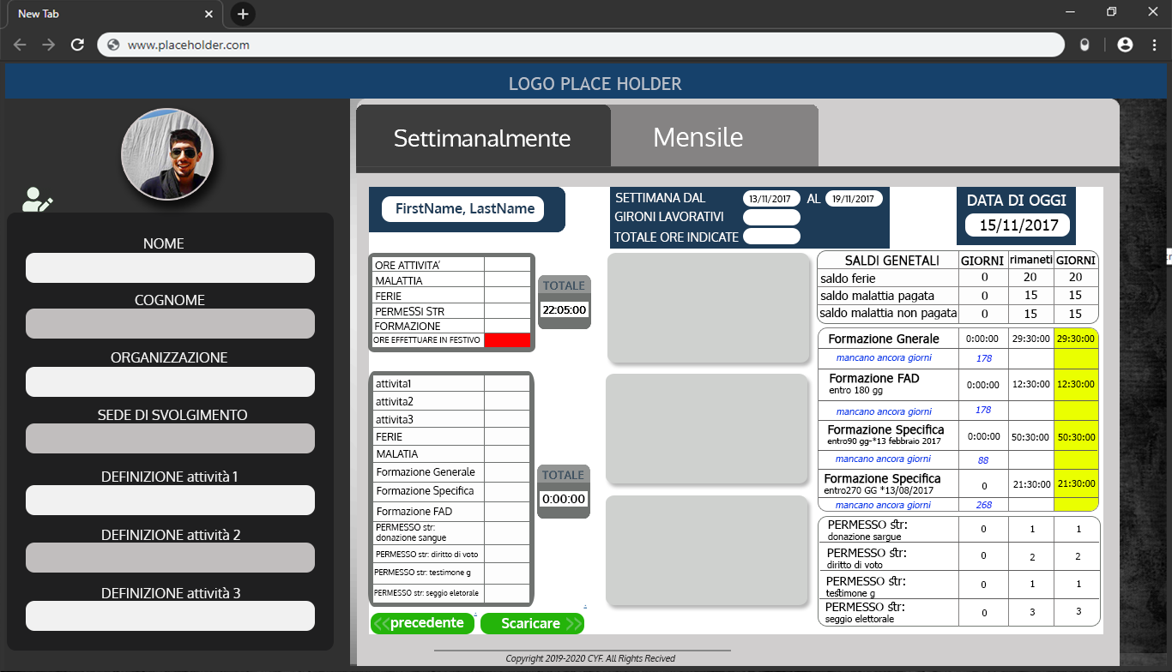Click the FirstName, LastName field
Viewport: 1172px width, 672px height.
tap(463, 208)
